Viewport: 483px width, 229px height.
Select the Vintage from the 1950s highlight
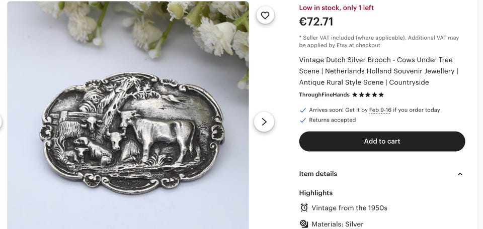pyautogui.click(x=349, y=208)
